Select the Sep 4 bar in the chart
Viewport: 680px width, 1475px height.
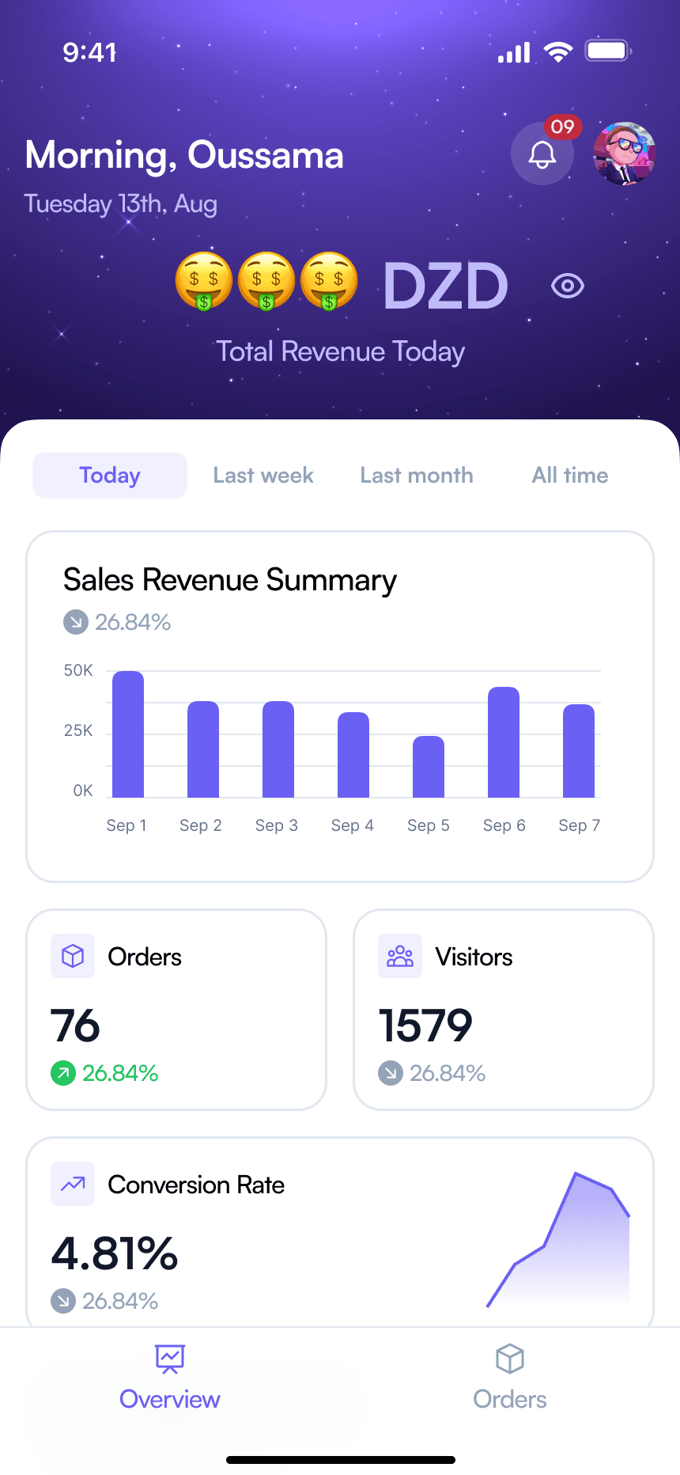point(353,755)
